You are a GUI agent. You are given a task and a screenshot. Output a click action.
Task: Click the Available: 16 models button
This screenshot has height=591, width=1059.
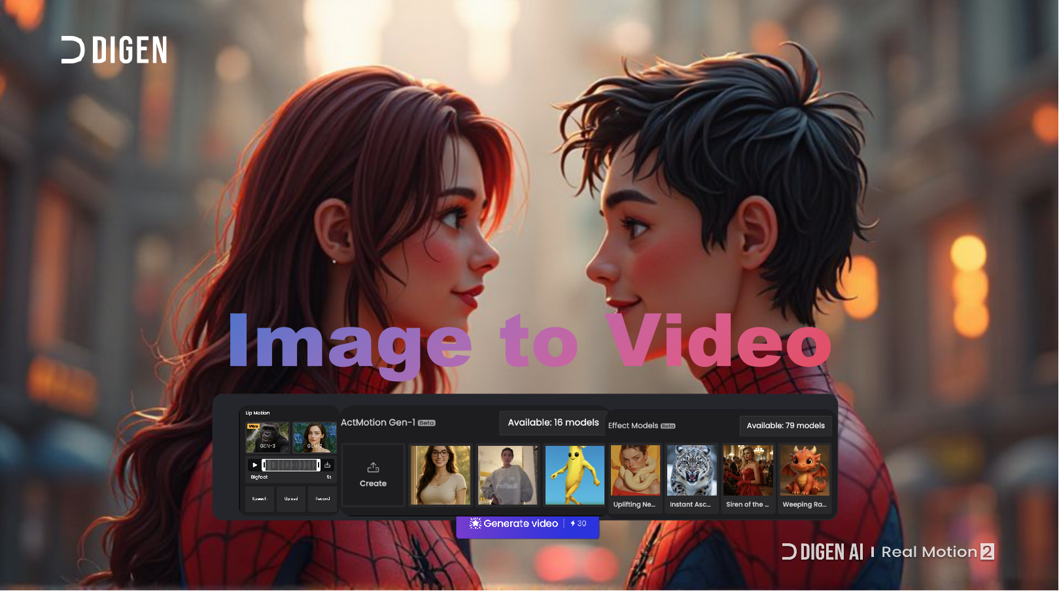click(553, 422)
